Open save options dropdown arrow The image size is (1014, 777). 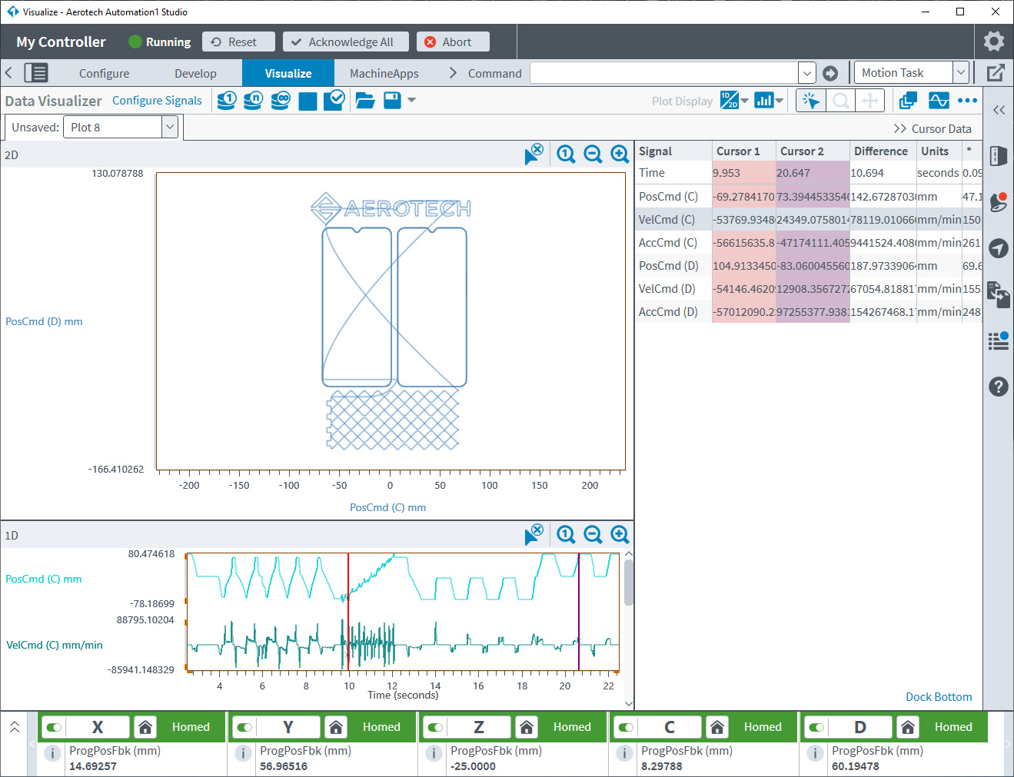click(411, 101)
